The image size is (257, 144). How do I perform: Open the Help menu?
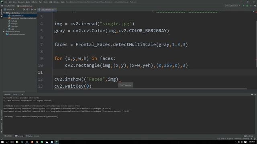tap(63, 2)
